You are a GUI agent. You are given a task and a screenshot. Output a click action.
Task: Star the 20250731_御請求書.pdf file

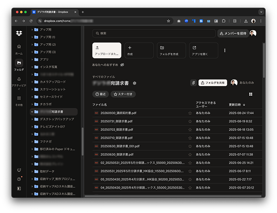190,121
